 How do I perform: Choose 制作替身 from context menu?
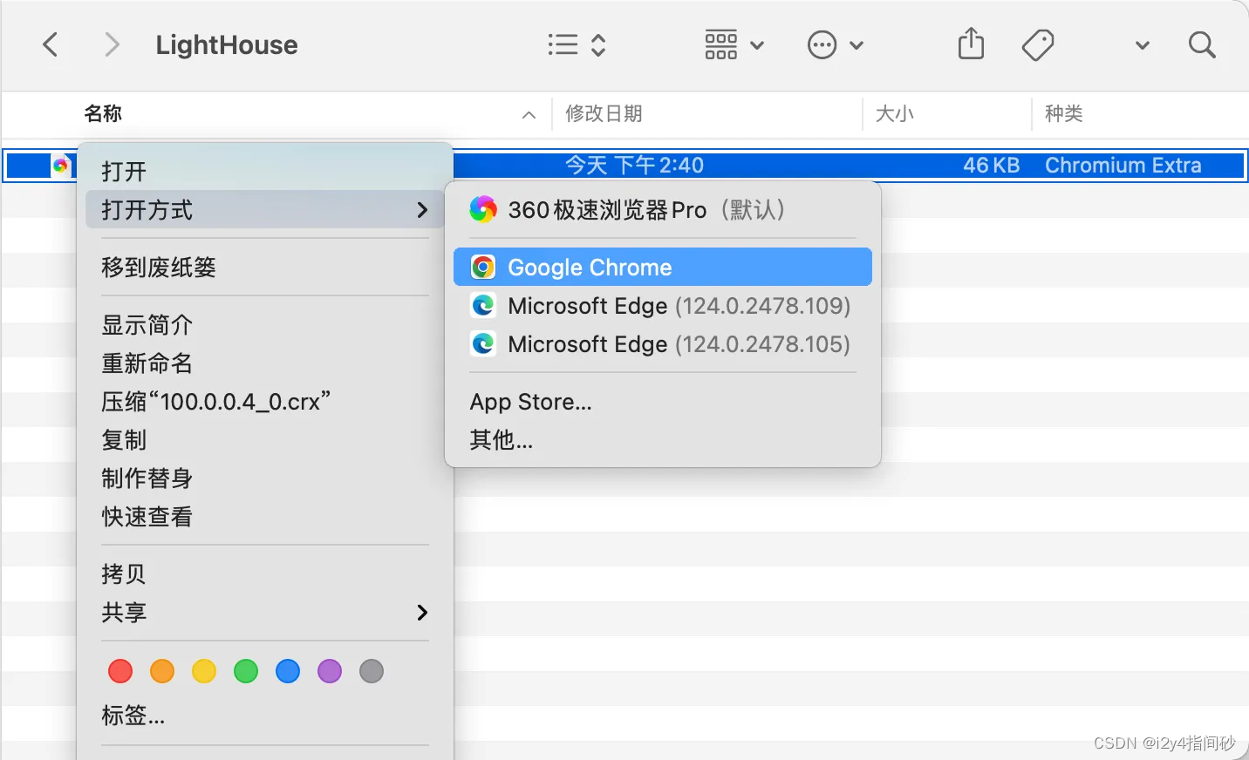pyautogui.click(x=265, y=478)
